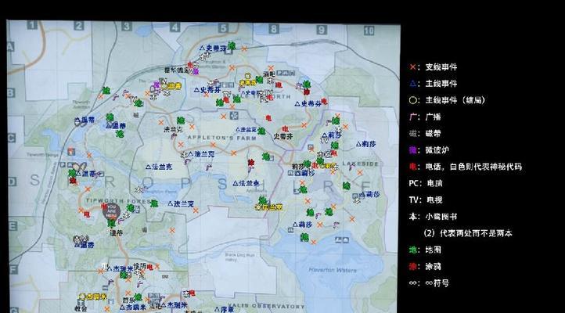Click the (2) 代表两处而不是两本 note
This screenshot has width=565, height=313.
click(468, 233)
